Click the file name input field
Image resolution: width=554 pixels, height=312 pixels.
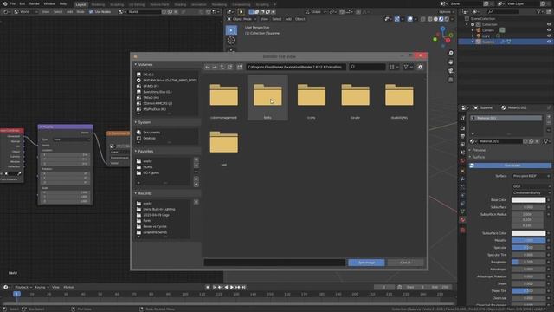click(274, 263)
